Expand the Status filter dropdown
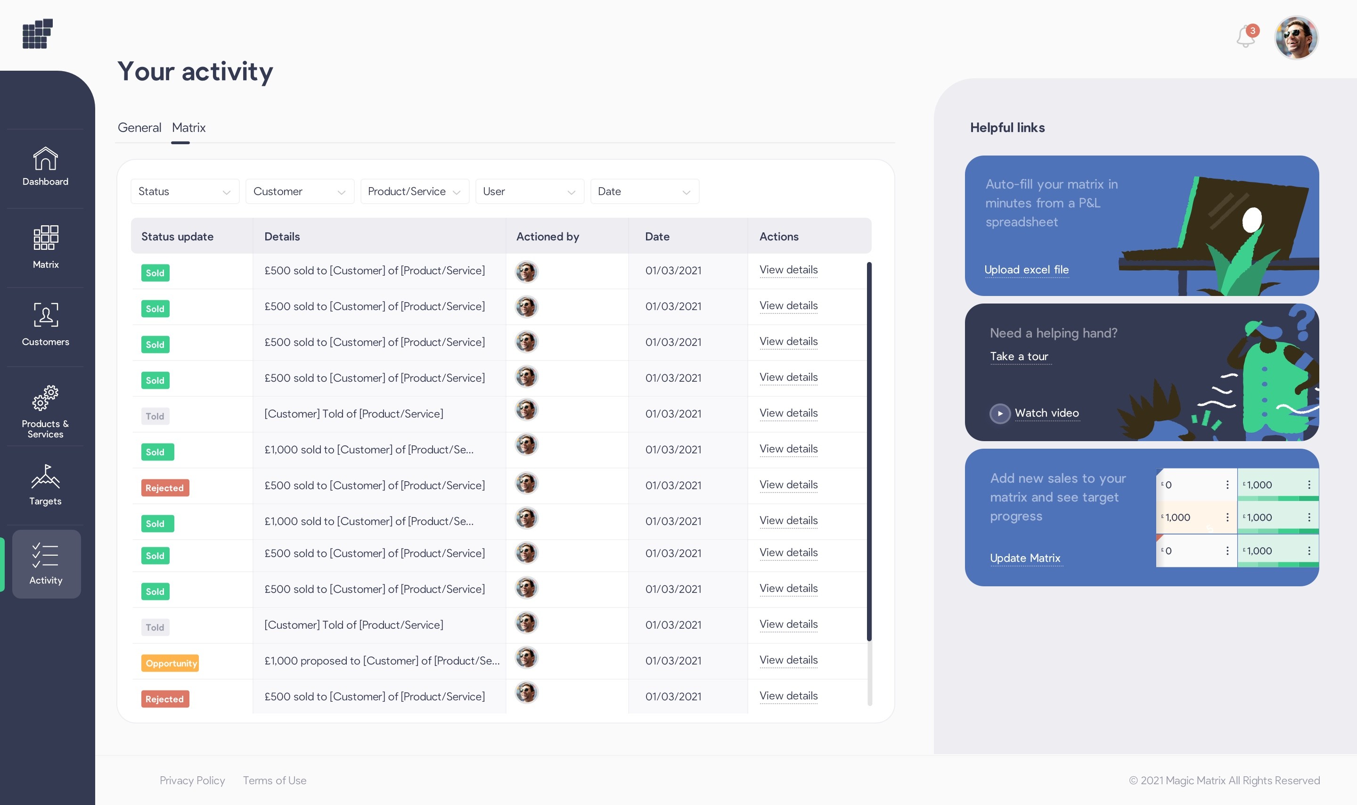This screenshot has height=805, width=1357. 185,191
